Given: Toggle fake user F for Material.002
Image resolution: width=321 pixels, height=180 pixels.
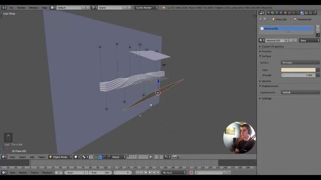Looking at the screenshot, I should (286, 40).
